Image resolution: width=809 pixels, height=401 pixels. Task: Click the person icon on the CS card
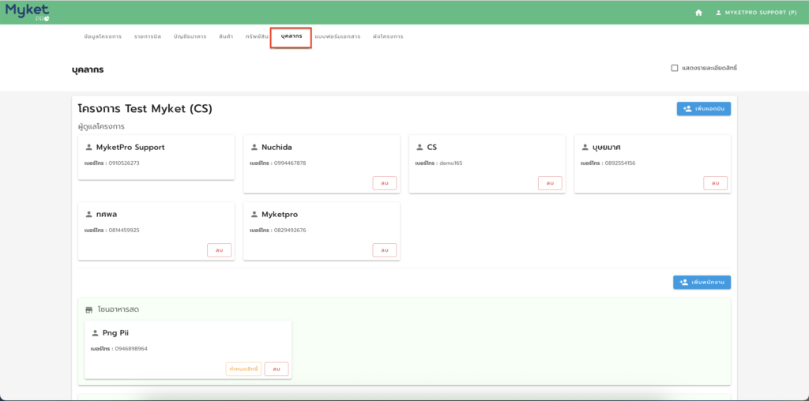pyautogui.click(x=420, y=148)
